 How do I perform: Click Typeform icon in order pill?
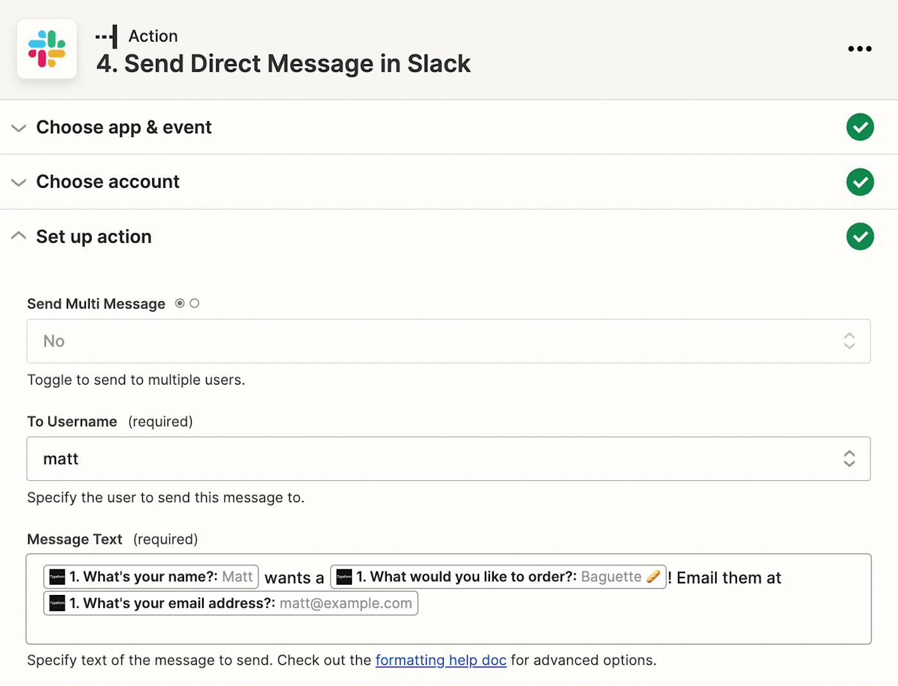coord(344,577)
